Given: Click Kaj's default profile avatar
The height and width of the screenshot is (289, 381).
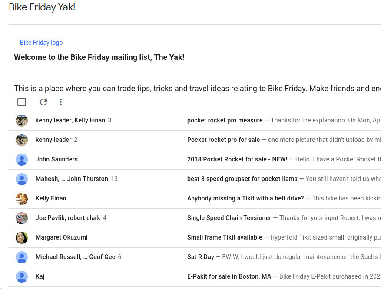Looking at the screenshot, I should tap(22, 276).
